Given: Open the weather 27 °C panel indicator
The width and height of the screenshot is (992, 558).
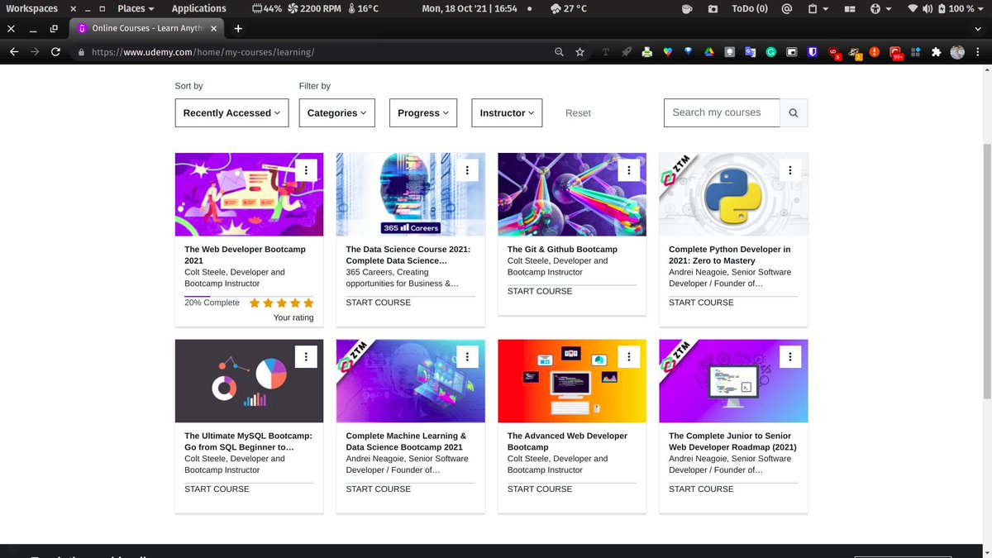Looking at the screenshot, I should pyautogui.click(x=567, y=8).
